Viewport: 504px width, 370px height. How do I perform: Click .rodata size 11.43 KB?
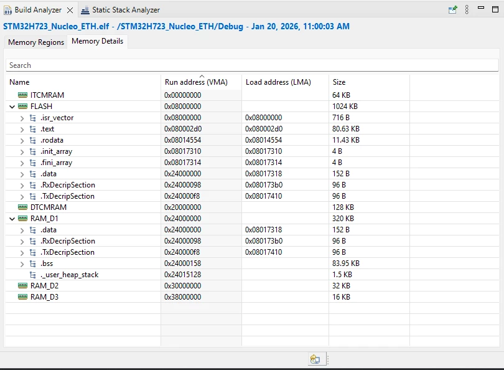(x=346, y=140)
